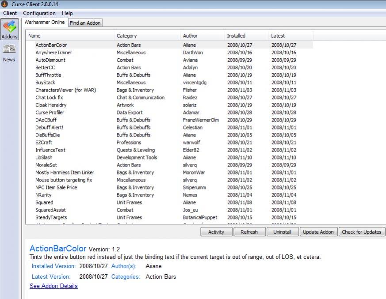Select the NRarity addon row
This screenshot has height=299, width=386.
click(x=169, y=195)
